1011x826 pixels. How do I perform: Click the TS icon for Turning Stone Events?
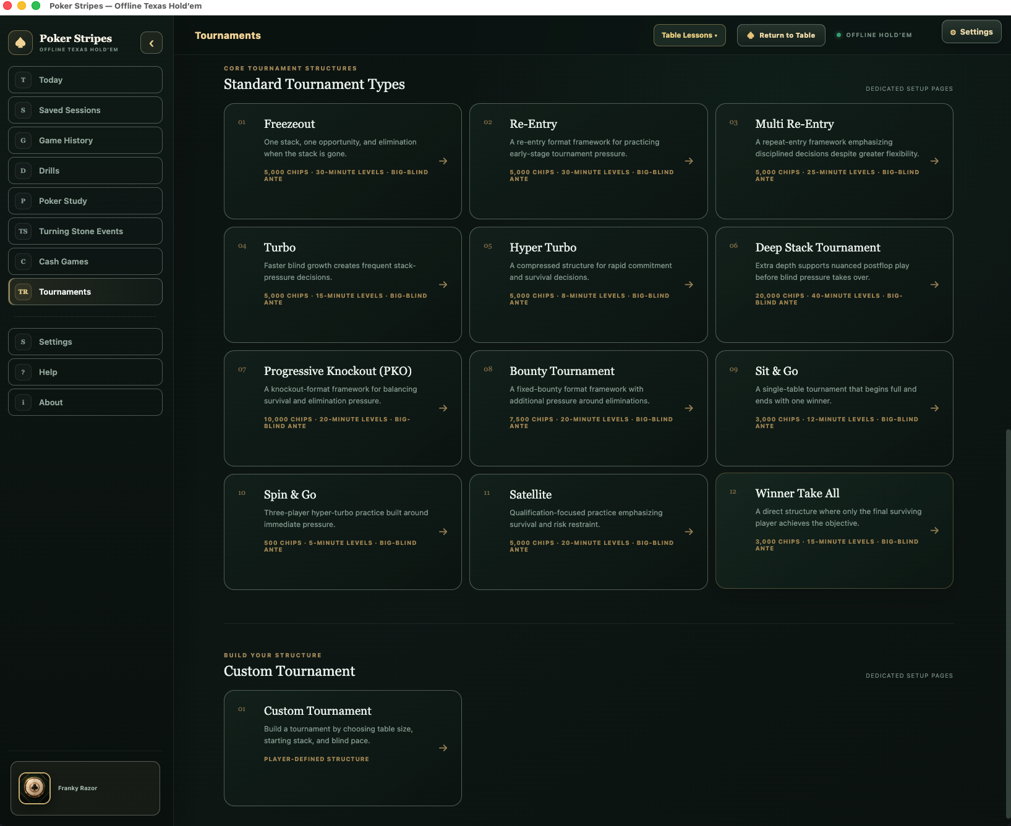pyautogui.click(x=23, y=231)
